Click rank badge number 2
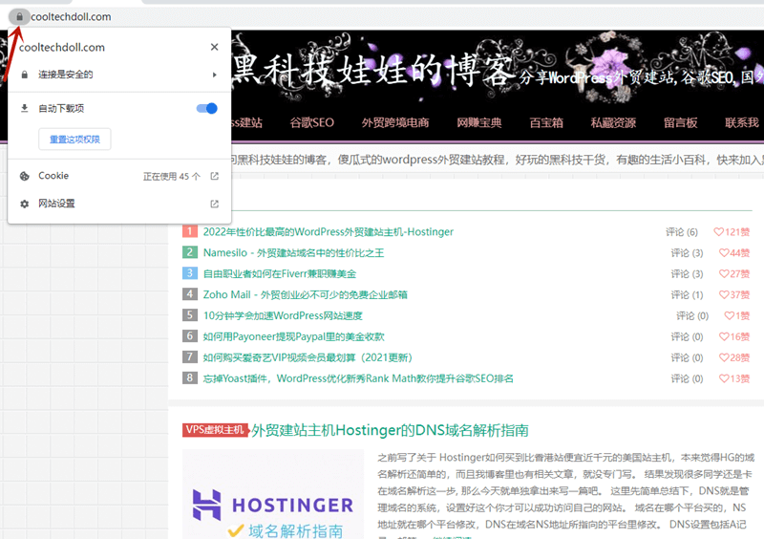 click(x=189, y=252)
